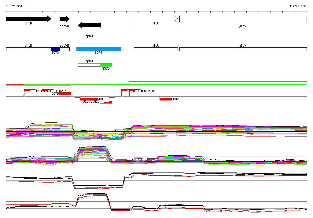Select the green S575 segment

pos(106,65)
